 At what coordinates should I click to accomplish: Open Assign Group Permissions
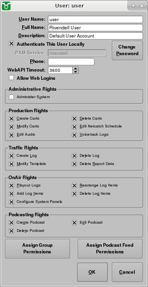tap(37, 249)
